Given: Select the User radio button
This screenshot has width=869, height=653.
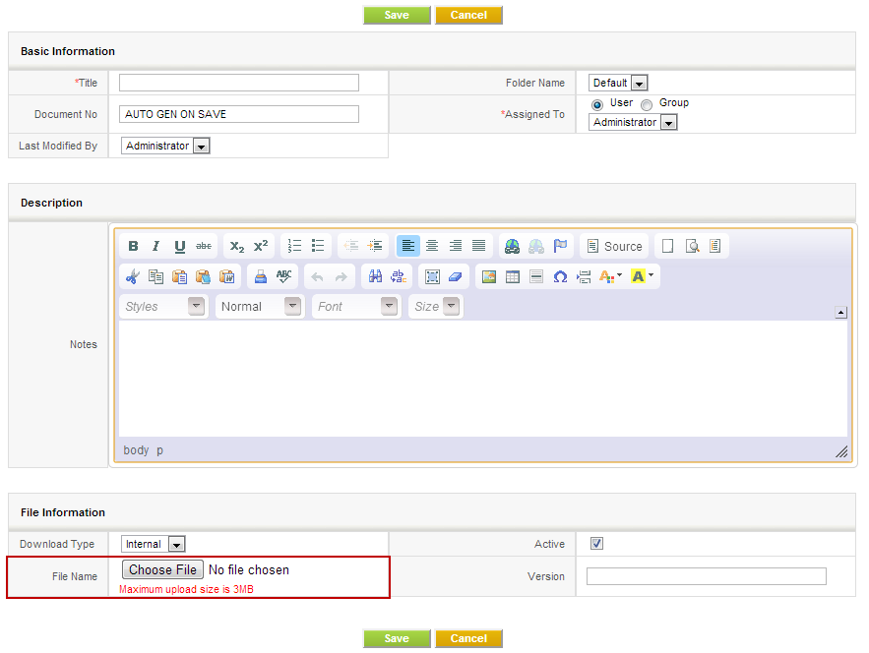Looking at the screenshot, I should click(597, 104).
